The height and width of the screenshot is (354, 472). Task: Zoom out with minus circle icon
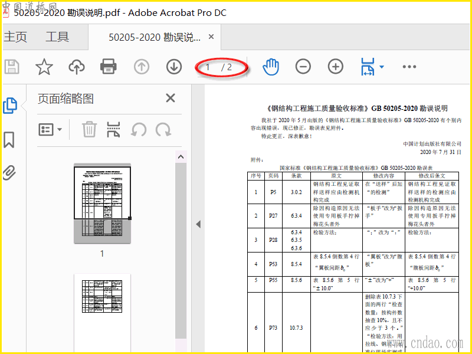coord(303,67)
